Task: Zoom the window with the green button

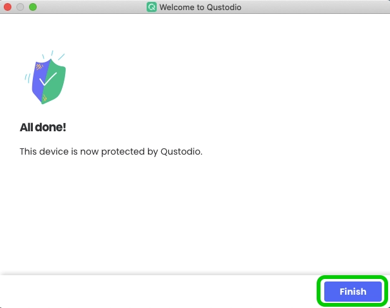Action: coord(33,7)
